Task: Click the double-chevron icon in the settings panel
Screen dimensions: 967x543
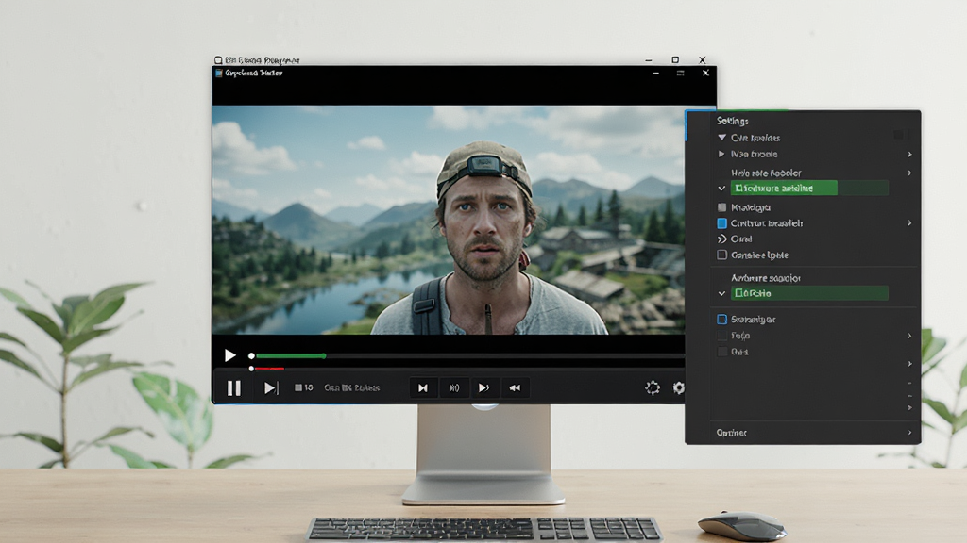Action: [722, 239]
